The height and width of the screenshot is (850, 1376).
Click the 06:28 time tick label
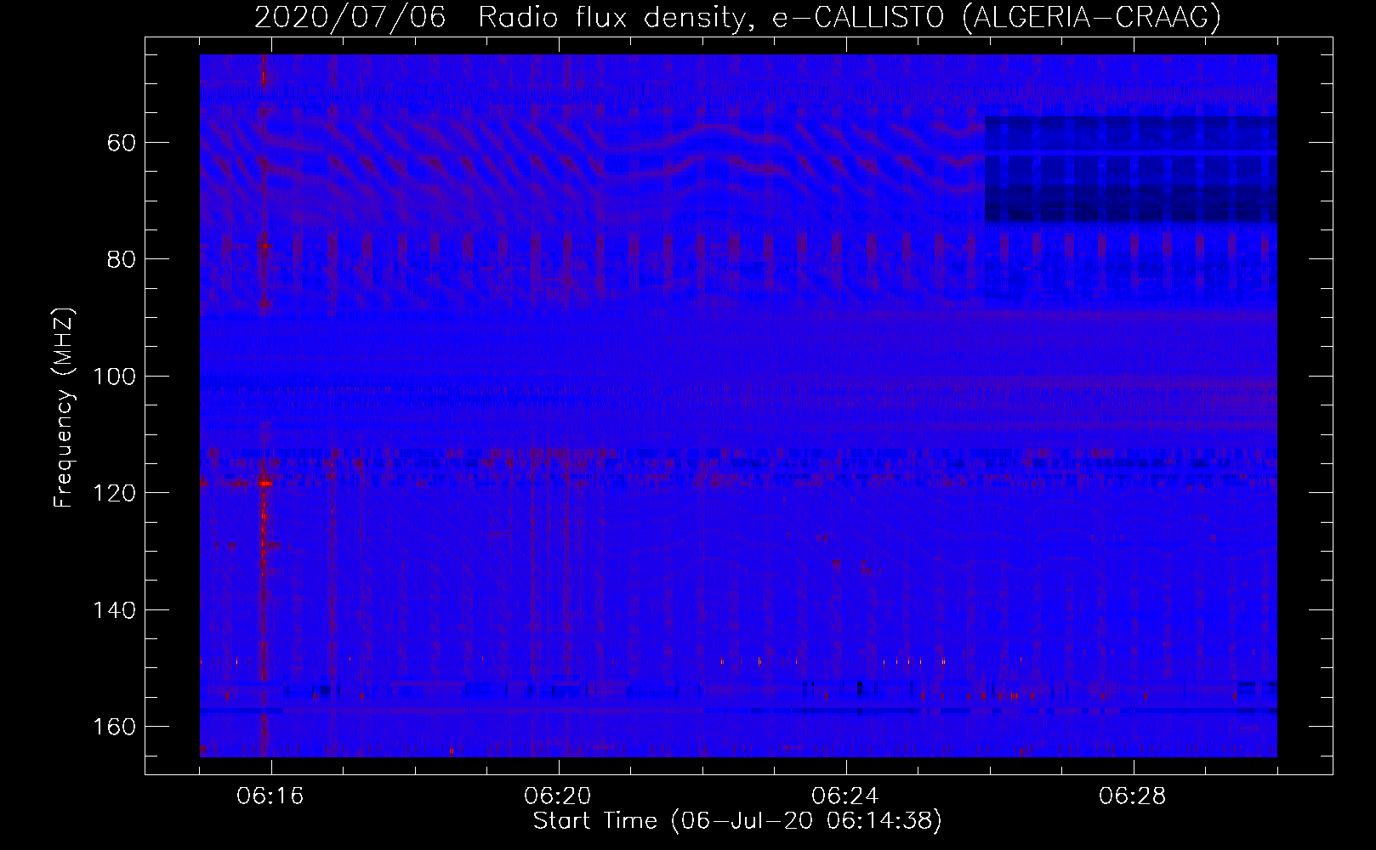point(1133,796)
